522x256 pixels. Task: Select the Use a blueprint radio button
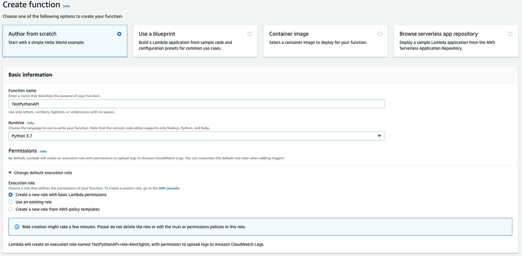point(250,34)
